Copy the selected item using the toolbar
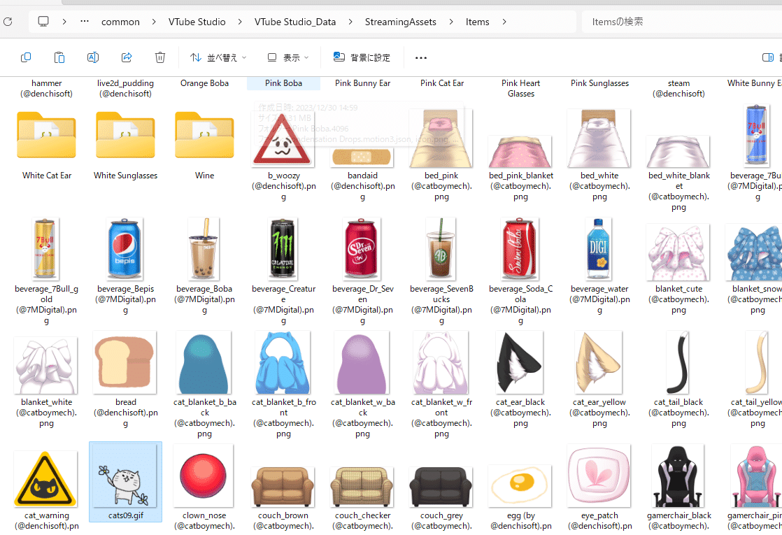Screen dimensions: 782x535 pos(25,57)
